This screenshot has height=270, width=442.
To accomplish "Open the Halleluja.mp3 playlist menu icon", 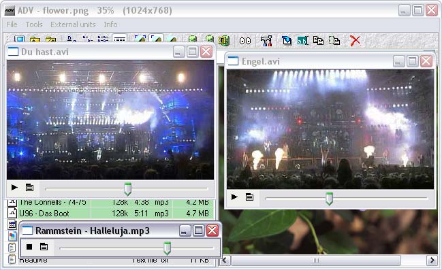I will 44,247.
